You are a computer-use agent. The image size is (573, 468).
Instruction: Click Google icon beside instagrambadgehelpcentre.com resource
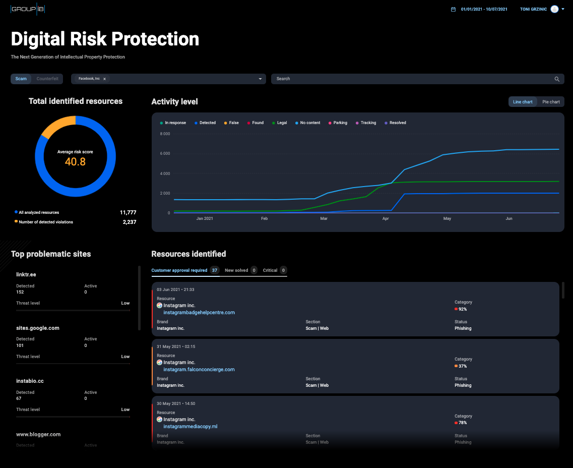point(159,306)
